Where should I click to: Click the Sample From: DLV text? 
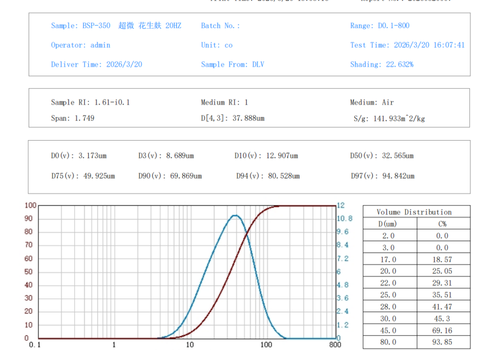(232, 65)
